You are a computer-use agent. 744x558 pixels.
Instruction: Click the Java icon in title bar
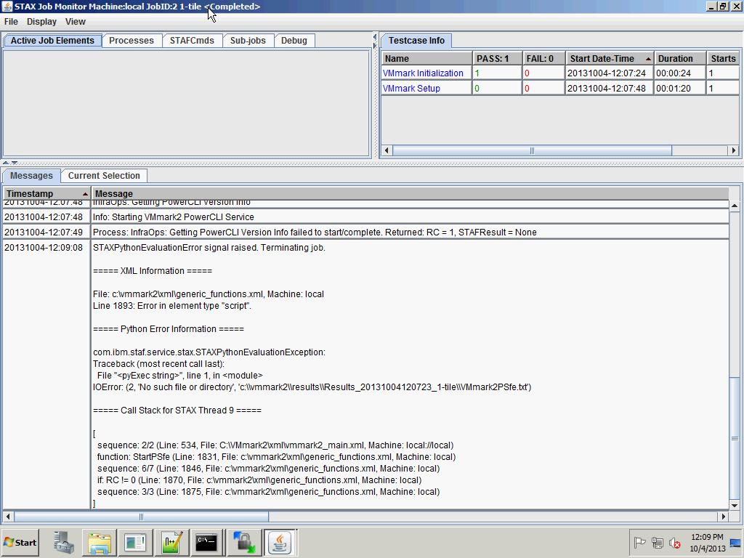7,6
